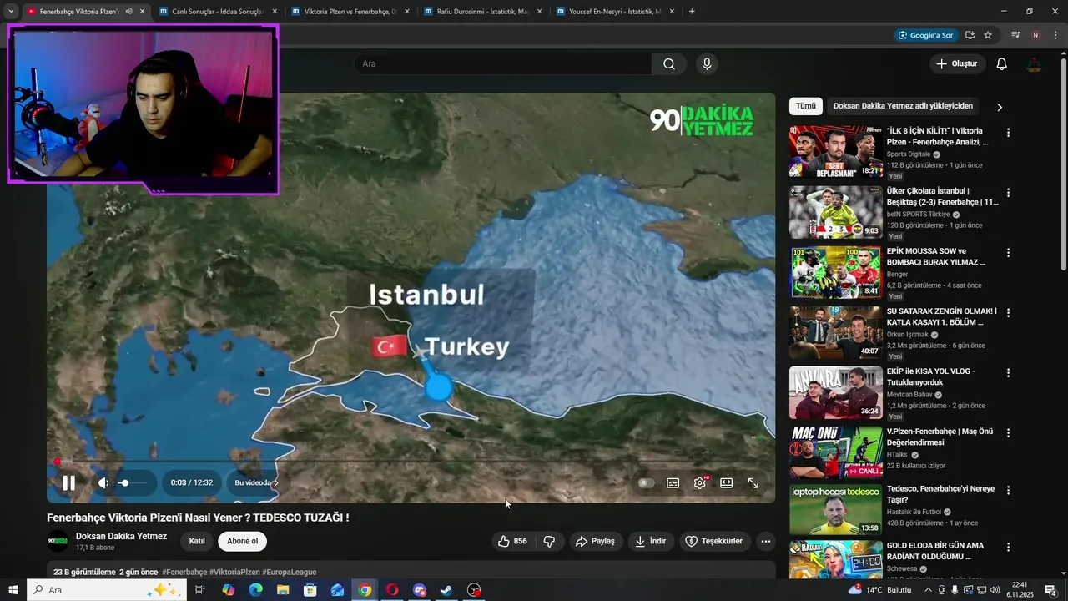This screenshot has height=601, width=1068.
Task: Click the Google'a Sor lens button
Action: pos(924,35)
